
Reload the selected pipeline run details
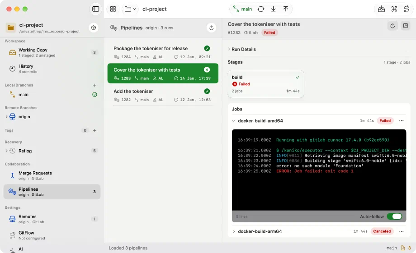point(392,26)
